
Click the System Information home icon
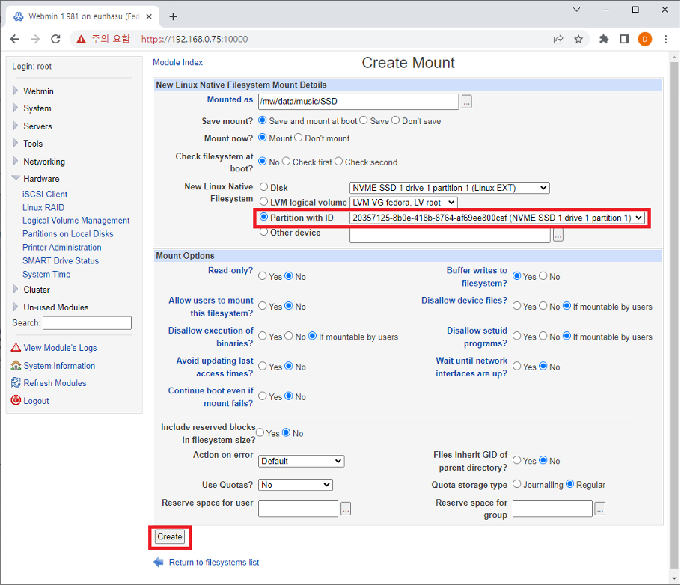tap(16, 366)
